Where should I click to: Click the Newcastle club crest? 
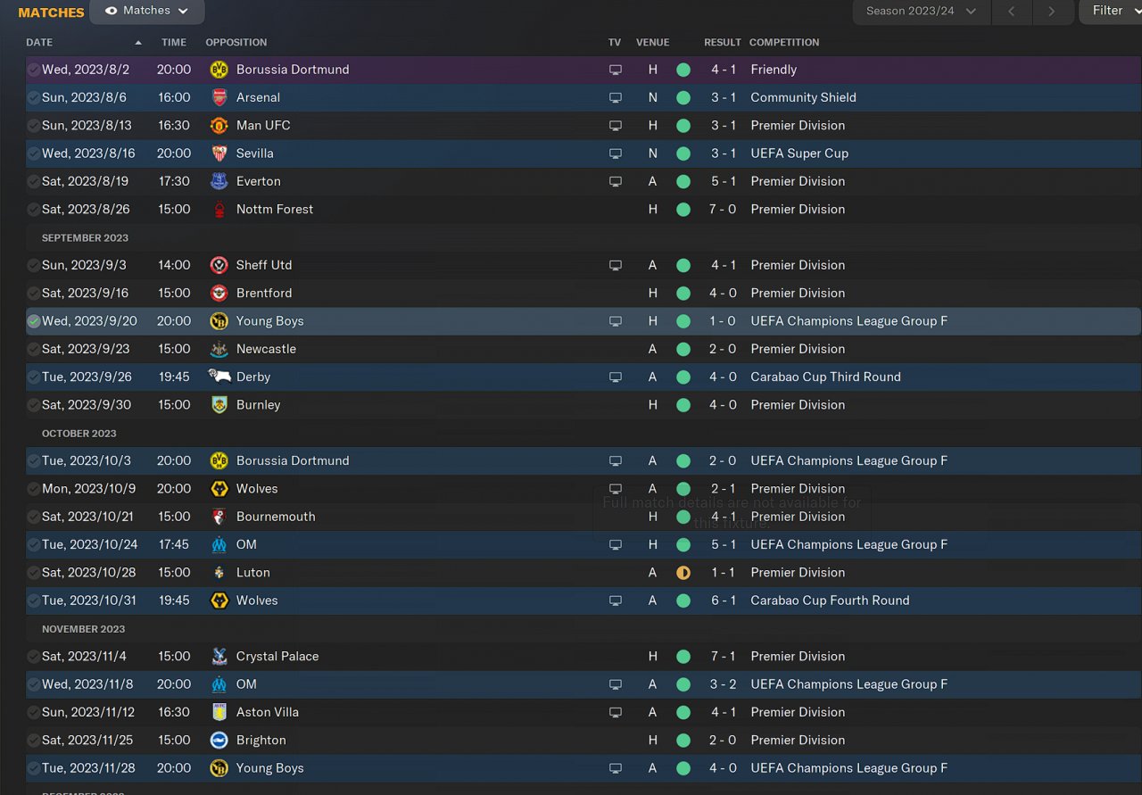tap(219, 349)
